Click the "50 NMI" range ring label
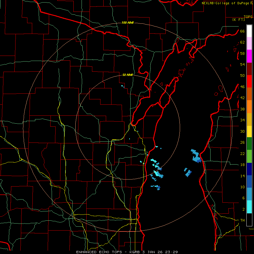 (128, 75)
